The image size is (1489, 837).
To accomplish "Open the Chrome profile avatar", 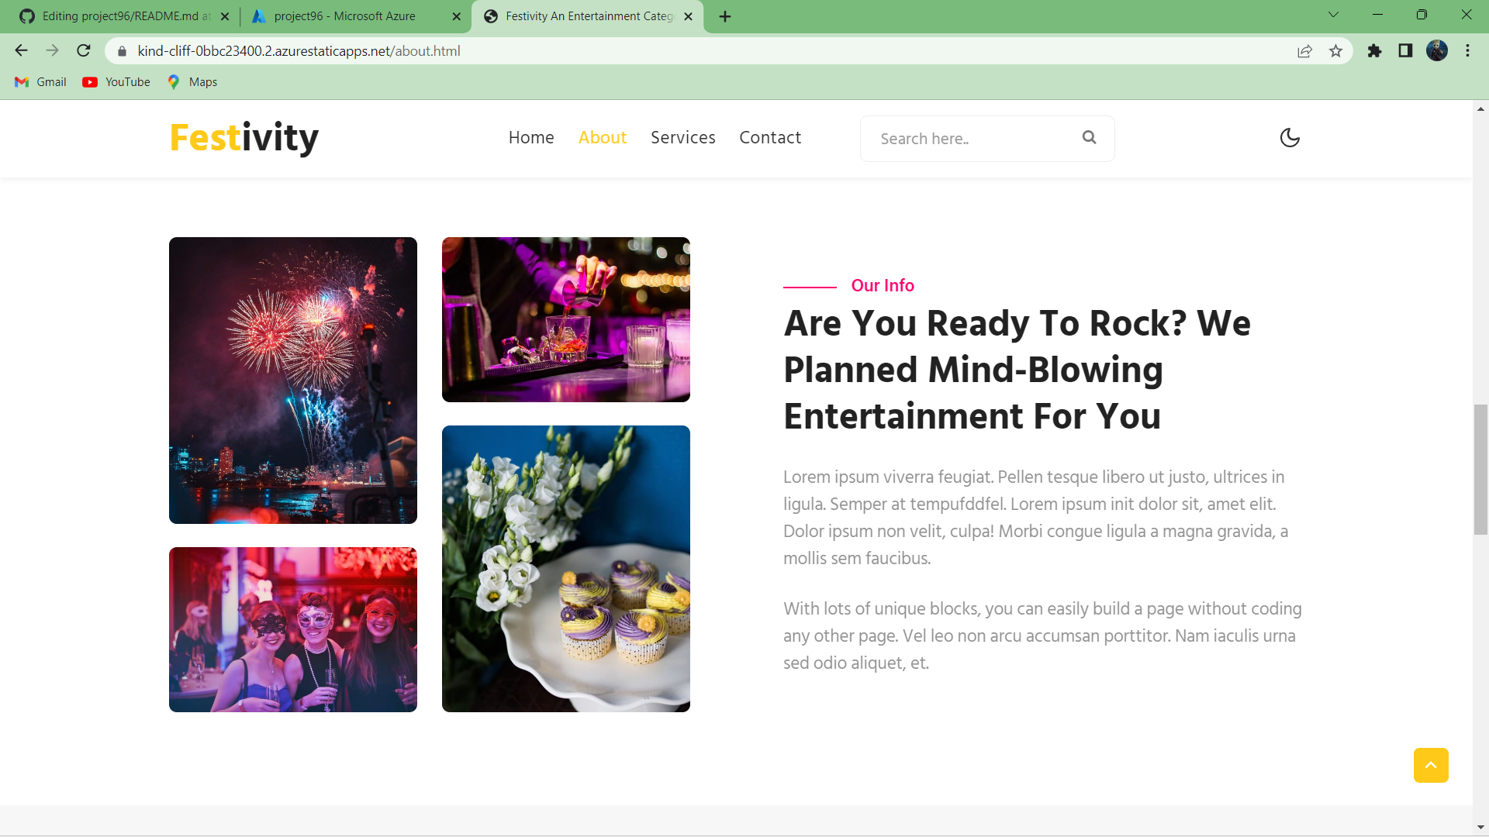I will coord(1436,51).
